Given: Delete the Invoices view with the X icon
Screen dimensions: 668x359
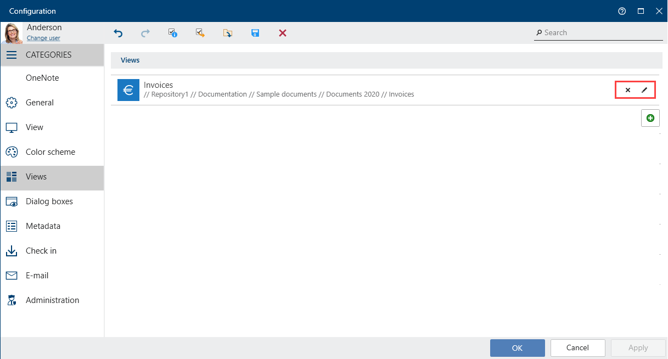Looking at the screenshot, I should coord(628,90).
